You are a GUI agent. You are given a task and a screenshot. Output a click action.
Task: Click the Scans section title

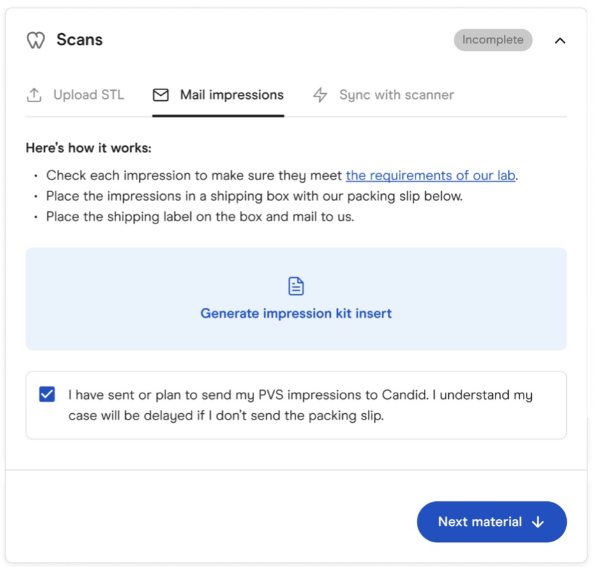pyautogui.click(x=80, y=40)
